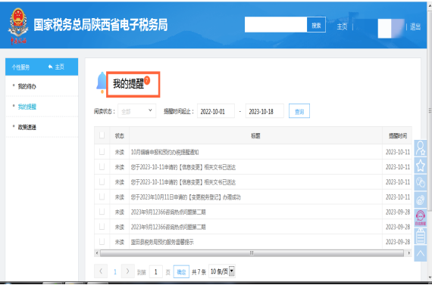The height and width of the screenshot is (285, 432).
Task: Check the box for first 【信息变更】 row
Action: (x=102, y=167)
